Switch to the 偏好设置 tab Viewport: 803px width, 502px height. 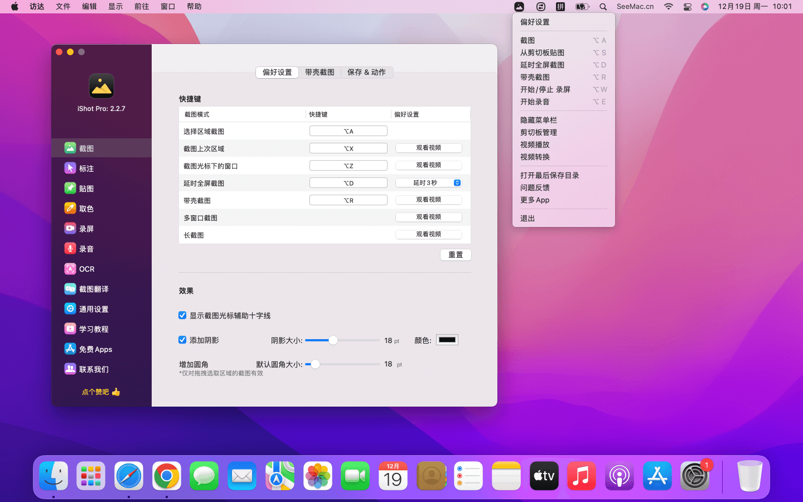[x=277, y=73]
